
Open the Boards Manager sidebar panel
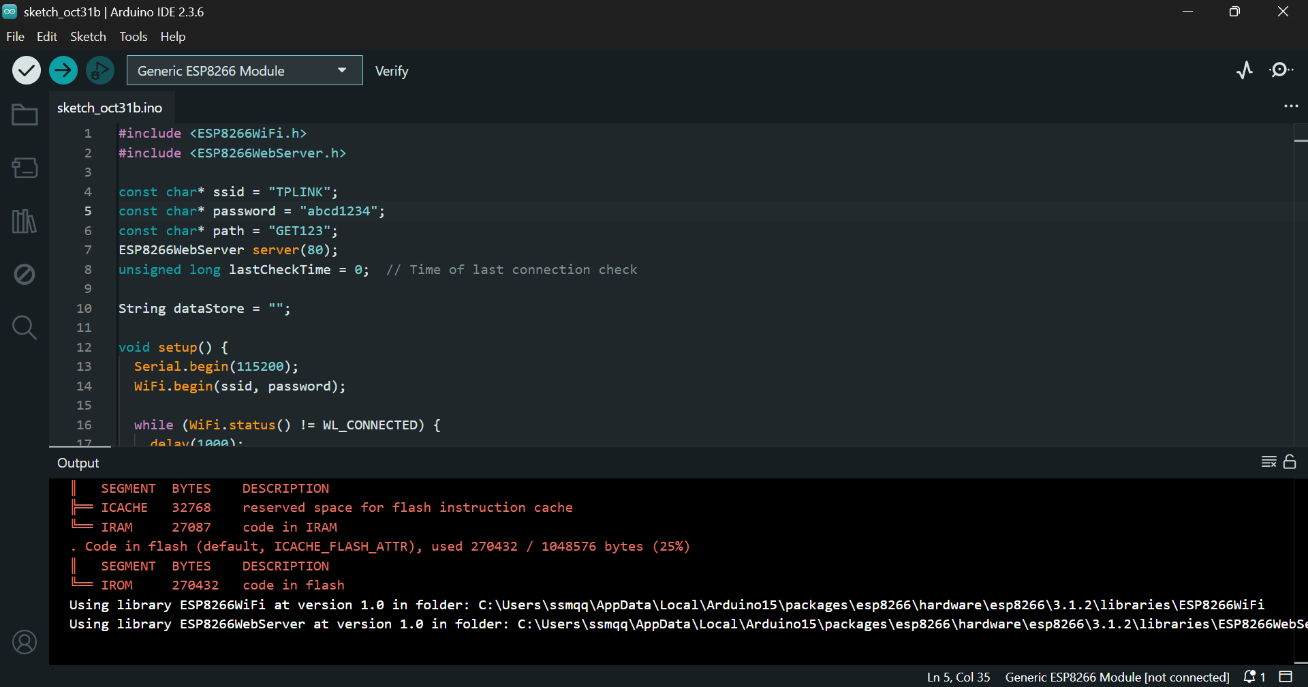25,168
